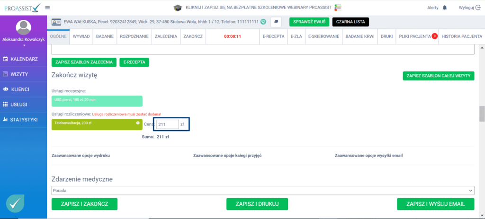Viewport: 485px width, 219px height.
Task: Open the Pliki pacjenta tab
Action: coord(415,36)
